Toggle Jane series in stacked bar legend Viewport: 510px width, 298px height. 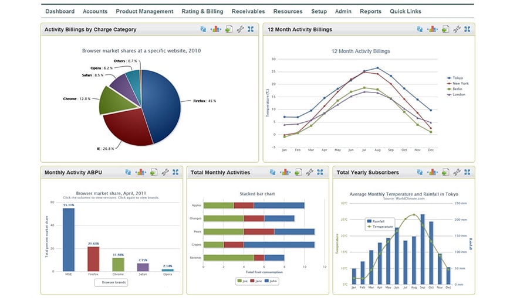coord(256,281)
